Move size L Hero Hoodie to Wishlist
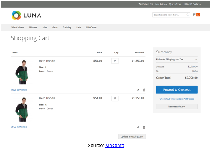The height and width of the screenshot is (149, 211). coord(19,90)
